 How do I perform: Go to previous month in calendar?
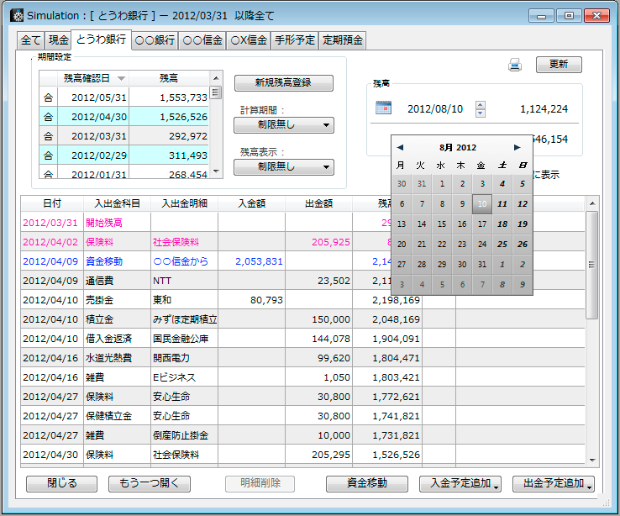tap(400, 147)
